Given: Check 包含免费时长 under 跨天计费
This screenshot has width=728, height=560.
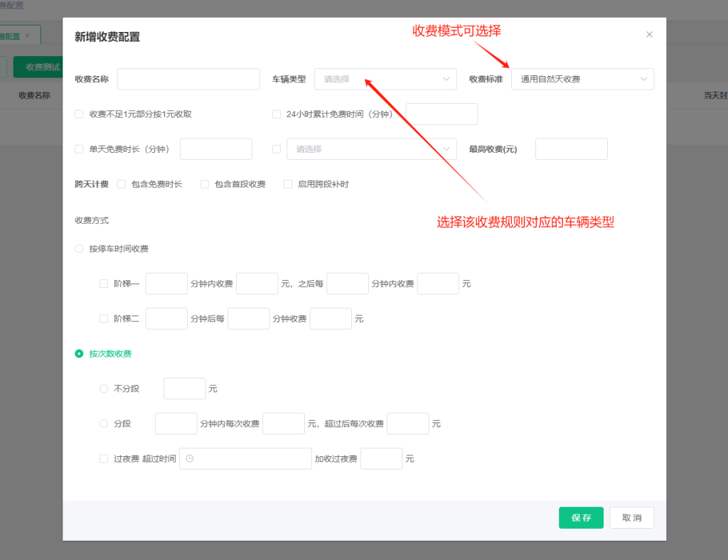Looking at the screenshot, I should [x=122, y=184].
